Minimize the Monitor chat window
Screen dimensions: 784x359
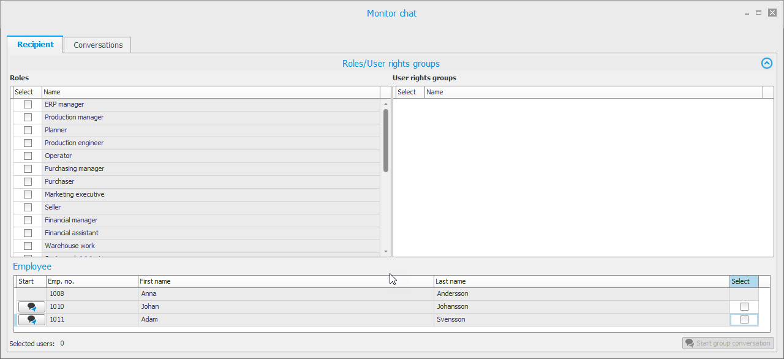(x=745, y=13)
